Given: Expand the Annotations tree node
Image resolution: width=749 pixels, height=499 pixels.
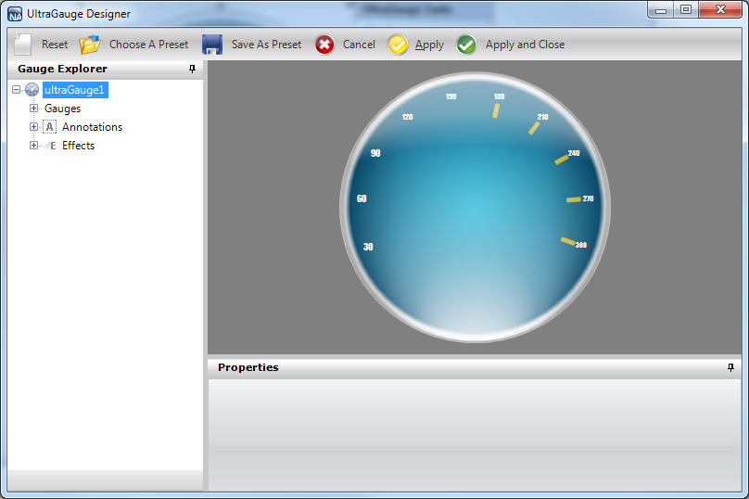Looking at the screenshot, I should (34, 127).
